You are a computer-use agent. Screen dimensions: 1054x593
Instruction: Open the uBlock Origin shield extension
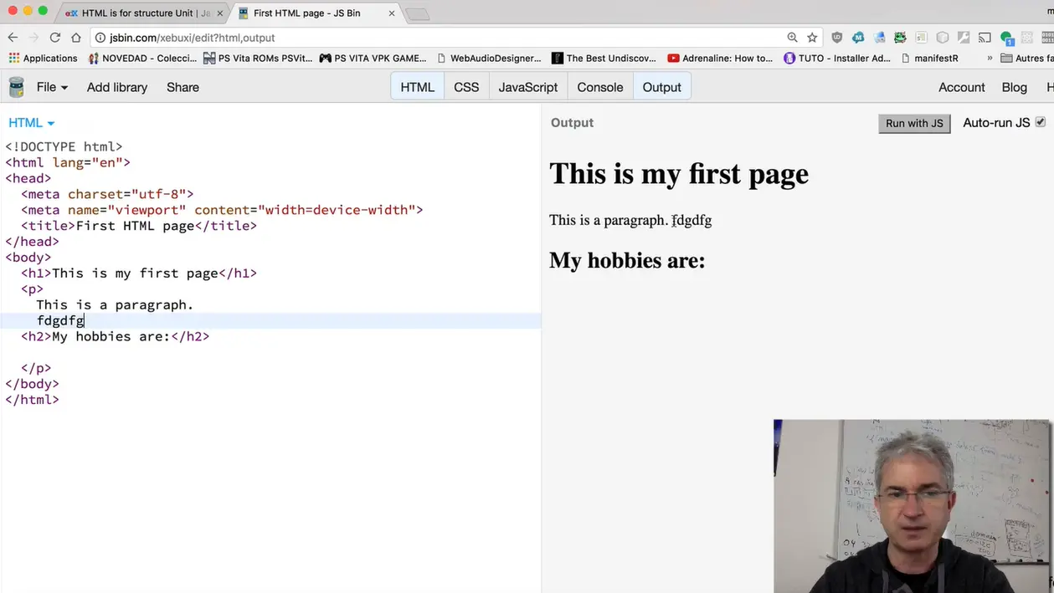click(x=837, y=38)
